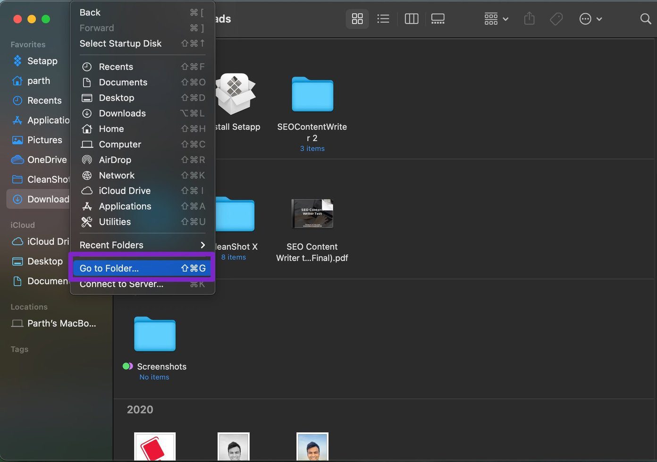
Task: Switch to list view
Action: click(x=383, y=19)
